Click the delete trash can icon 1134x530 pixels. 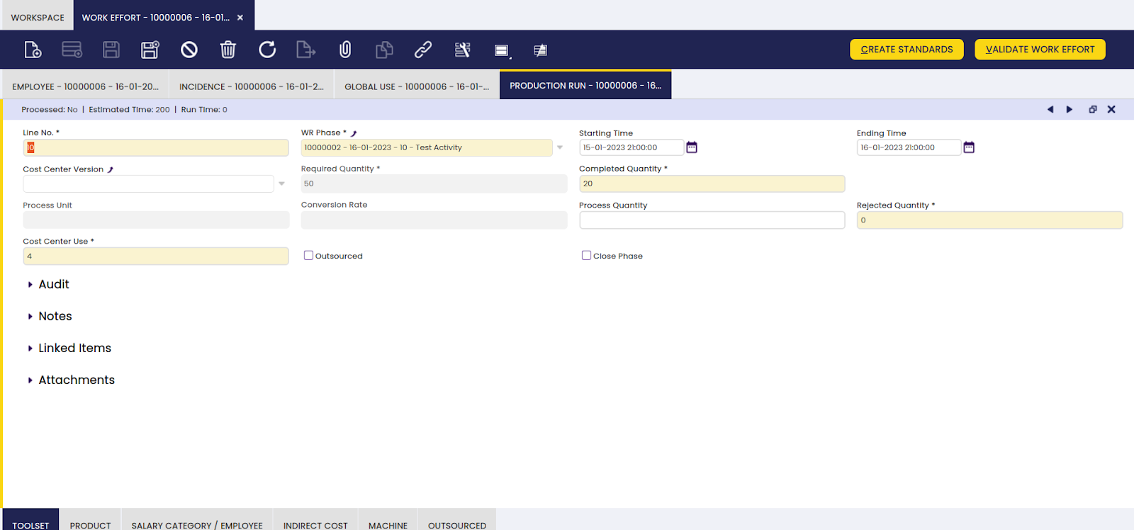[228, 50]
